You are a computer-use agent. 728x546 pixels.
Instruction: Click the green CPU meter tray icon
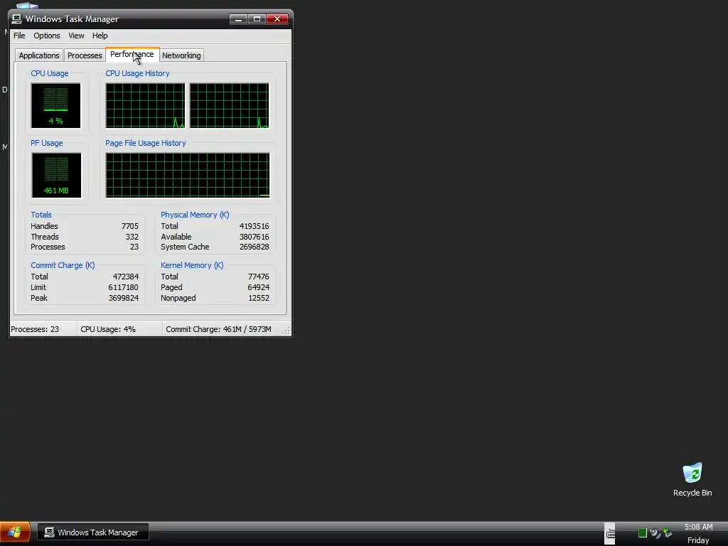click(643, 533)
